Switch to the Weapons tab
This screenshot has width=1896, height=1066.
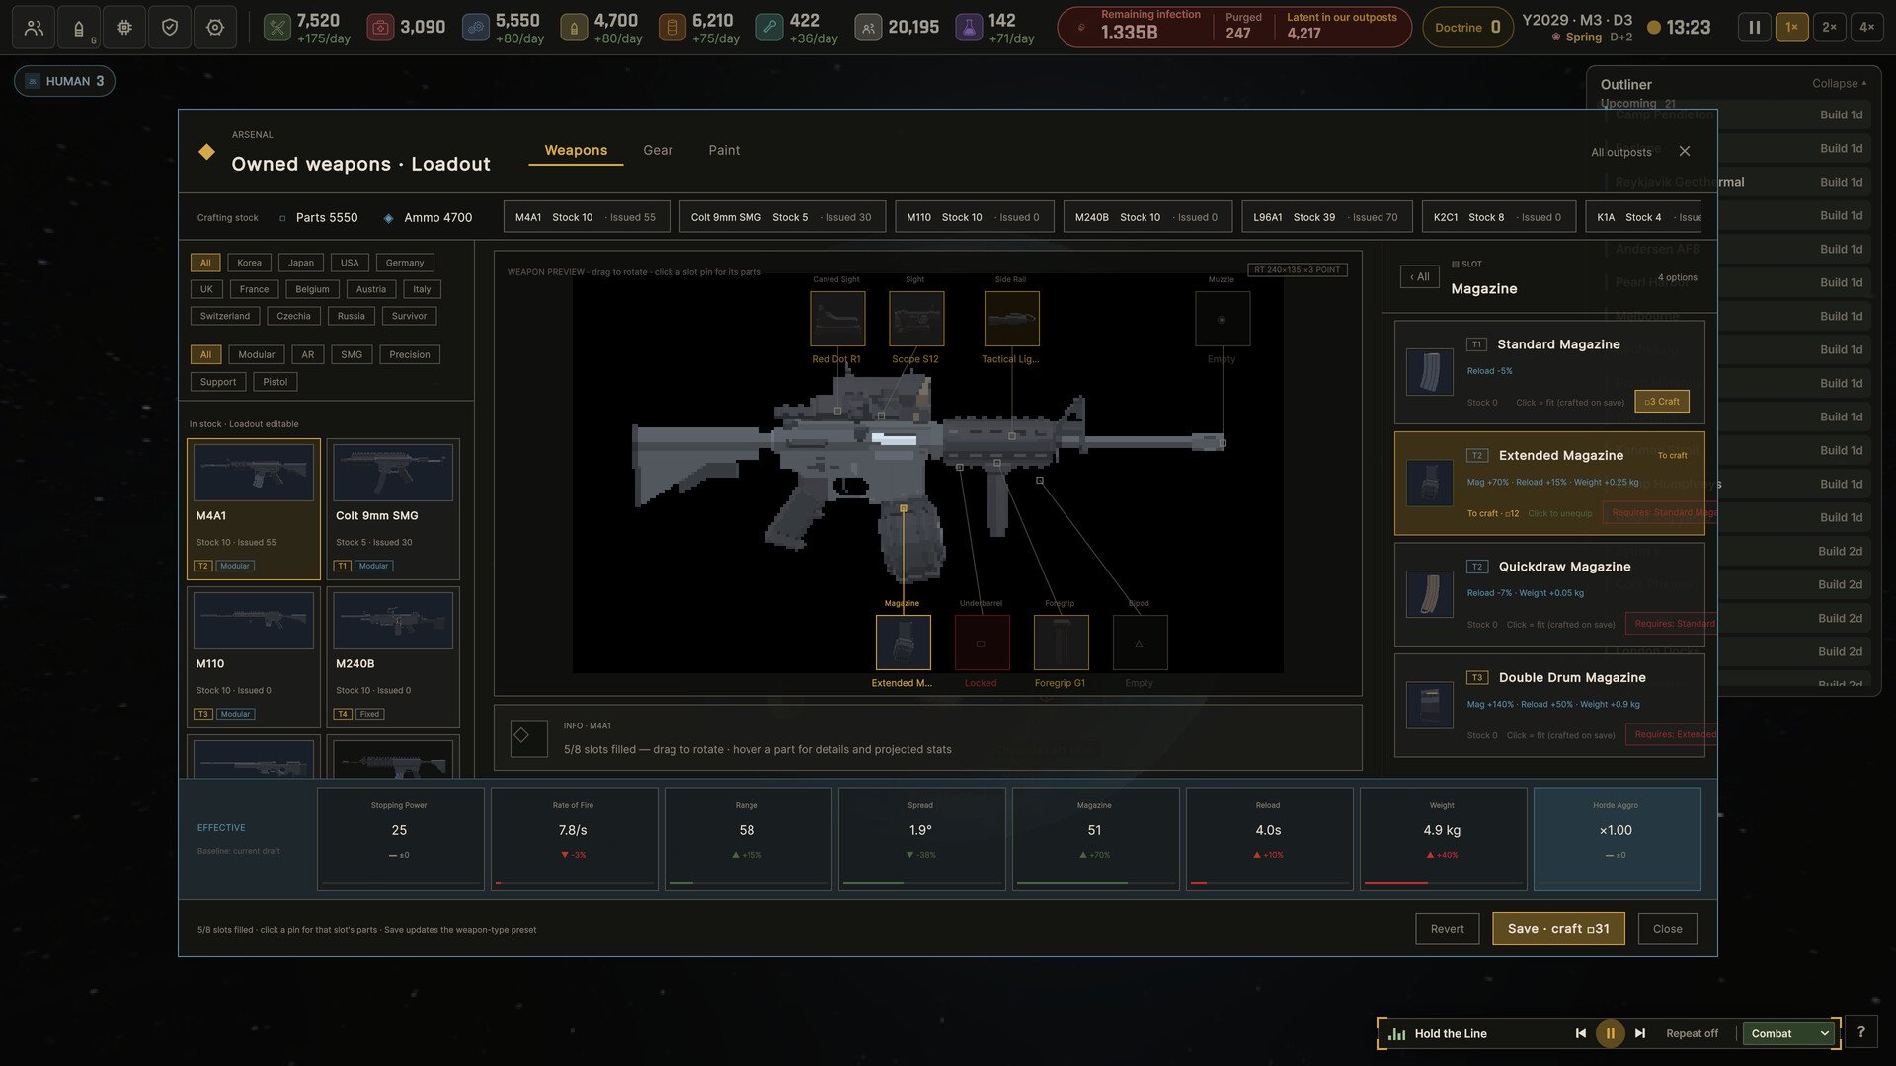coord(576,150)
